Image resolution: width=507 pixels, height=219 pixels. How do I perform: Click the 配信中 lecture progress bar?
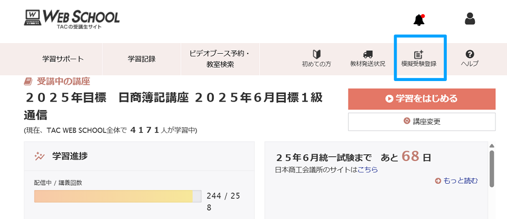[x=117, y=196]
